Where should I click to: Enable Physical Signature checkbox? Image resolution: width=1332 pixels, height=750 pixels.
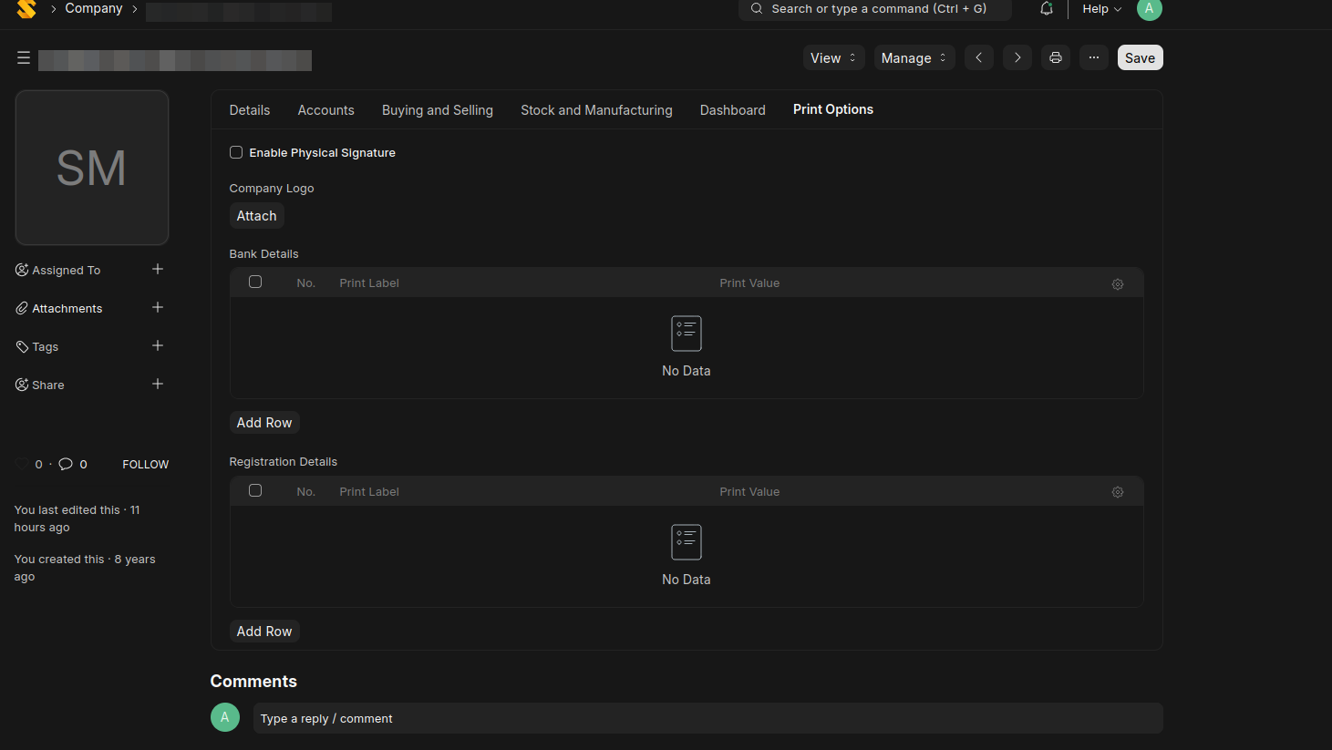(x=236, y=152)
